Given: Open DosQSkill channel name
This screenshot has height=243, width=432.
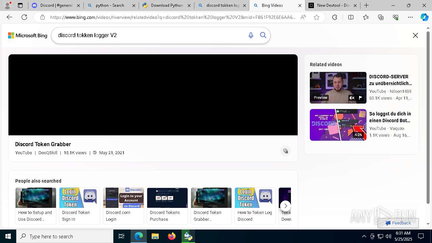Looking at the screenshot, I should pyautogui.click(x=48, y=153).
